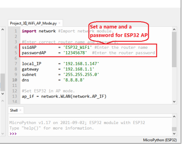Click the '192.168.1.1' gateway value
This screenshot has width=182, height=144.
click(79, 69)
